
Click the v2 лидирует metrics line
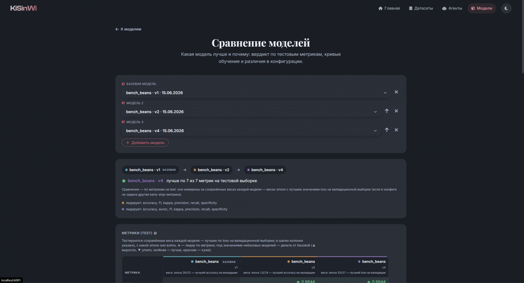(169, 203)
